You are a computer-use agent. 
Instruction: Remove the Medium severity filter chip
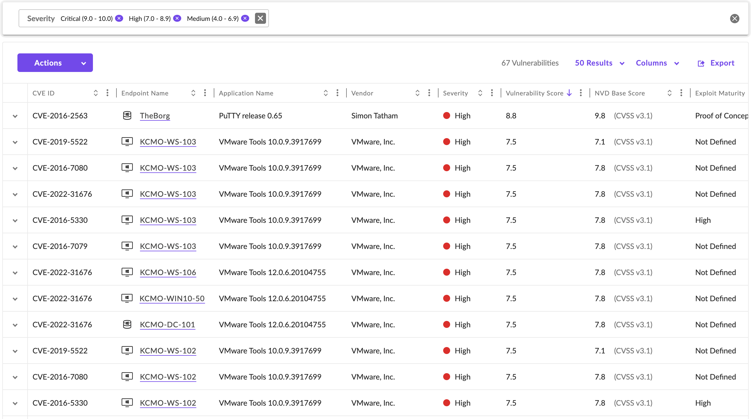[245, 18]
